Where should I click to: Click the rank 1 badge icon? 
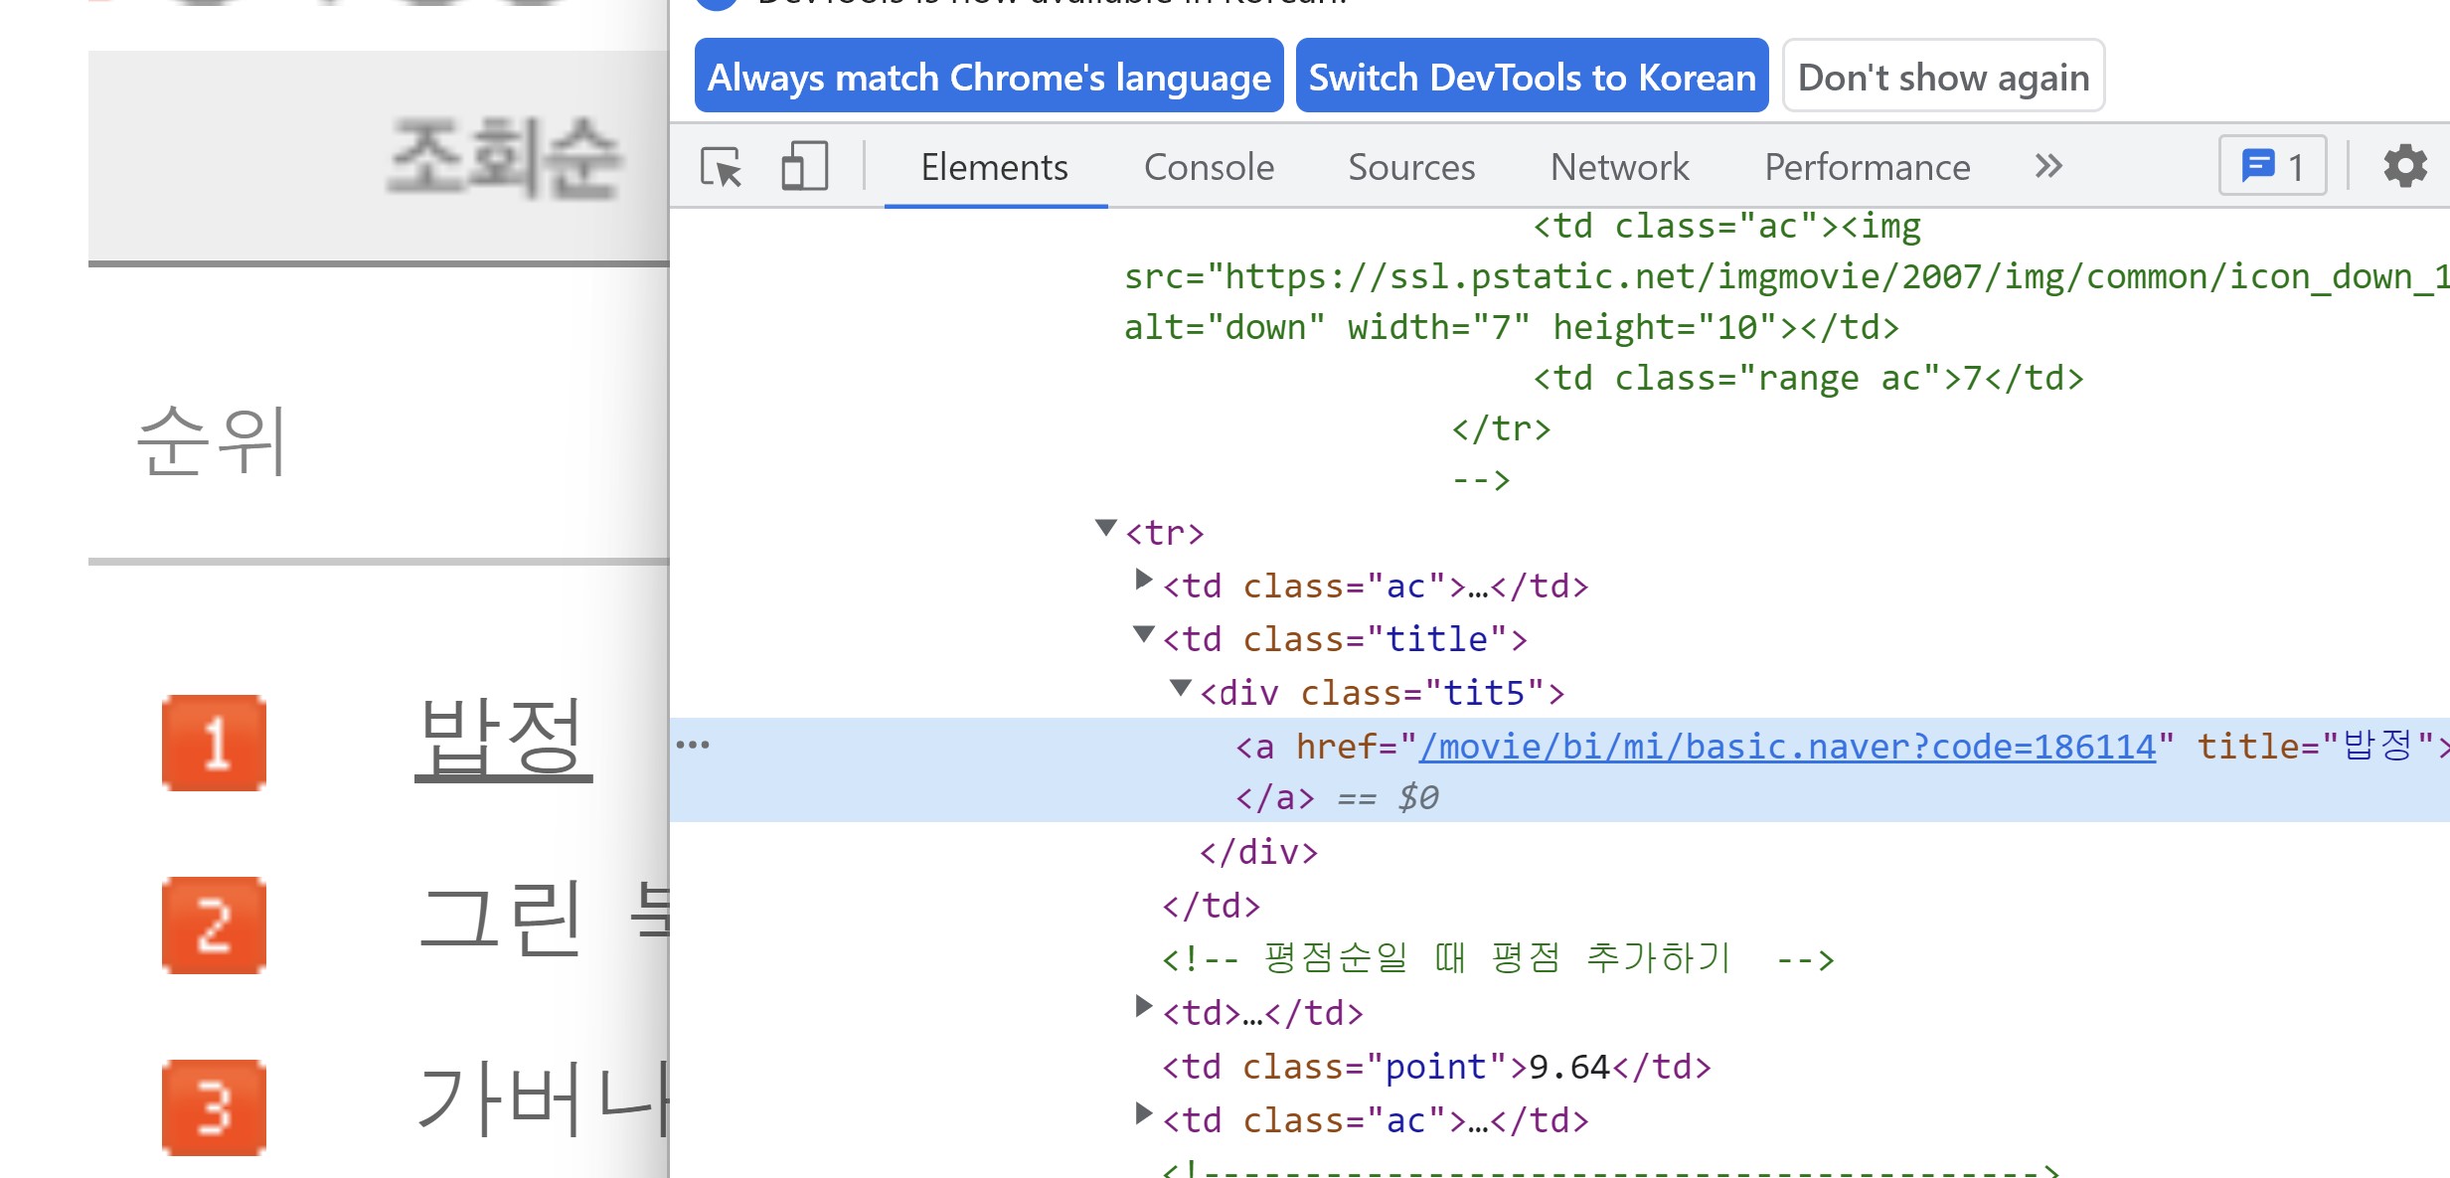point(214,743)
